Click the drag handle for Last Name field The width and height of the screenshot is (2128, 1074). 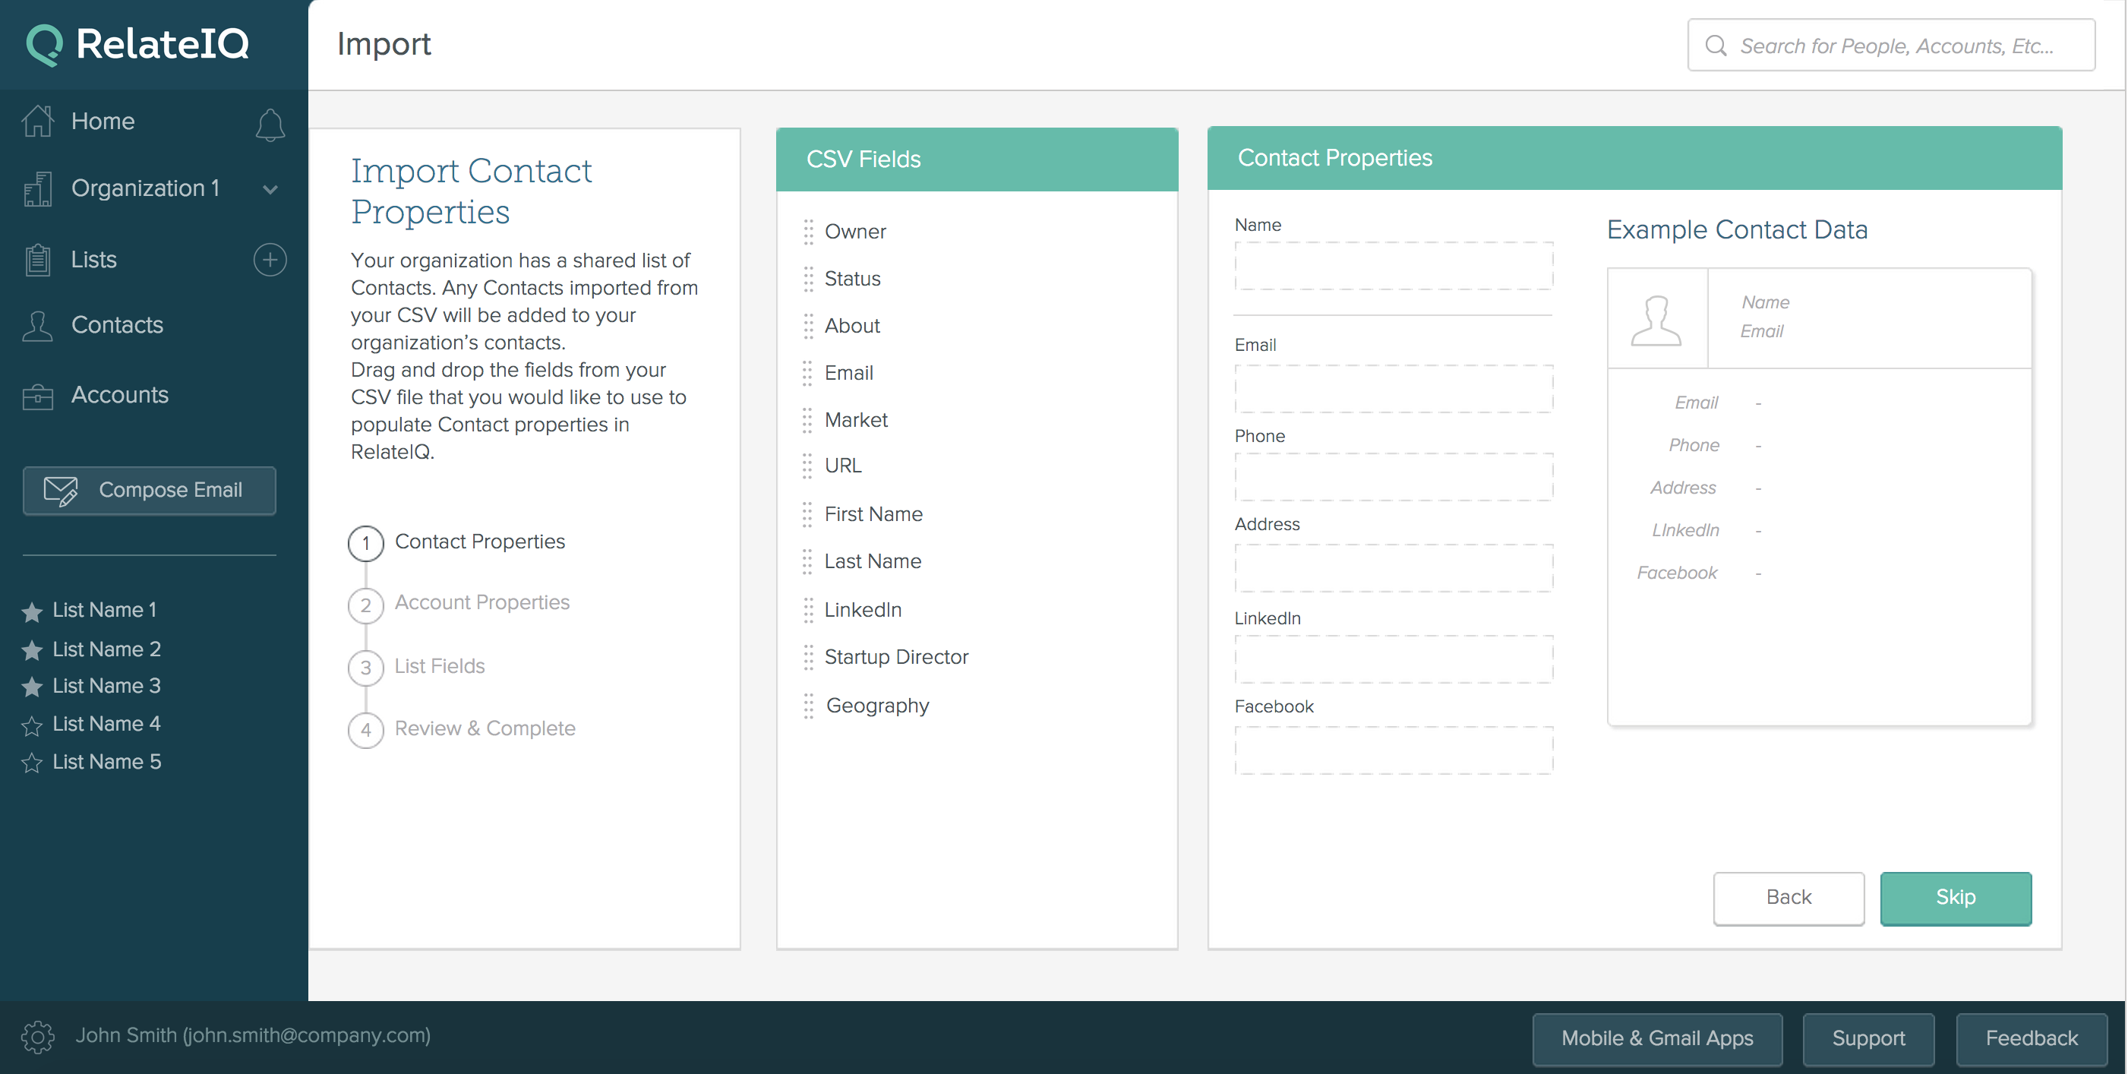pos(808,562)
